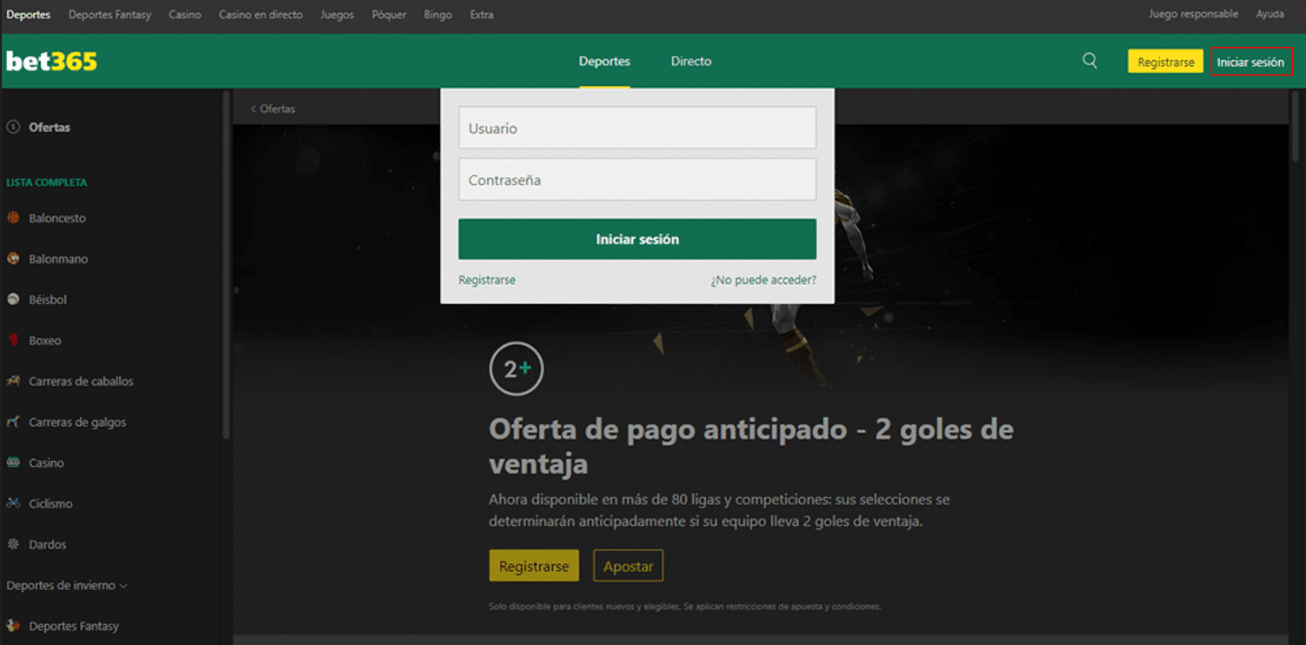Click ¿No puede acceder? link
This screenshot has width=1306, height=645.
(763, 280)
